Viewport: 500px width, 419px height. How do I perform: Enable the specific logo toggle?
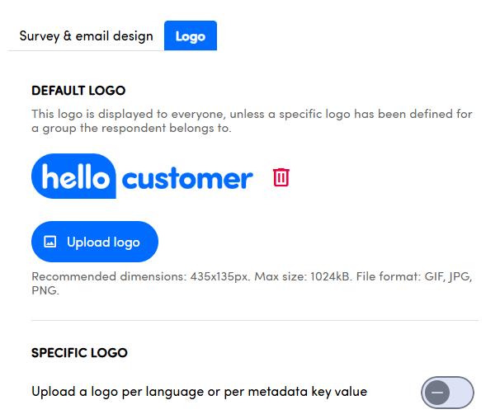click(448, 393)
